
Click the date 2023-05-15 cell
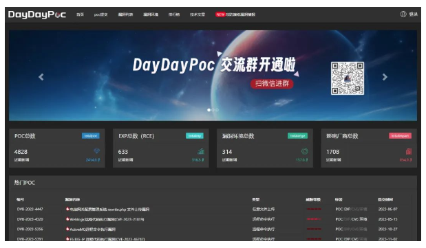click(x=387, y=219)
